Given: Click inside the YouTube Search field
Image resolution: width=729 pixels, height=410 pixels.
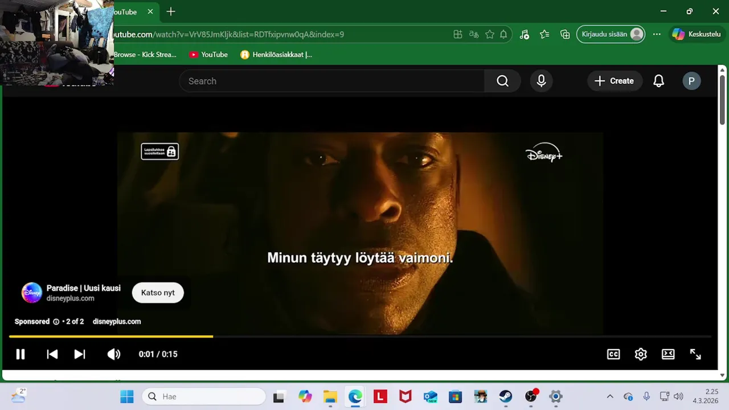Looking at the screenshot, I should [x=332, y=81].
